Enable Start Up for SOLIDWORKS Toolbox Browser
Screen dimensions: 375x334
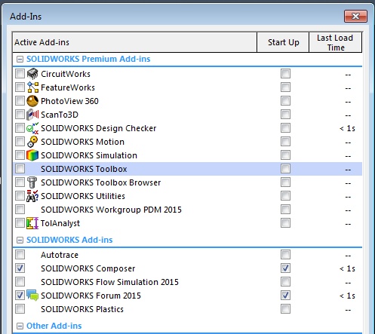pos(285,182)
